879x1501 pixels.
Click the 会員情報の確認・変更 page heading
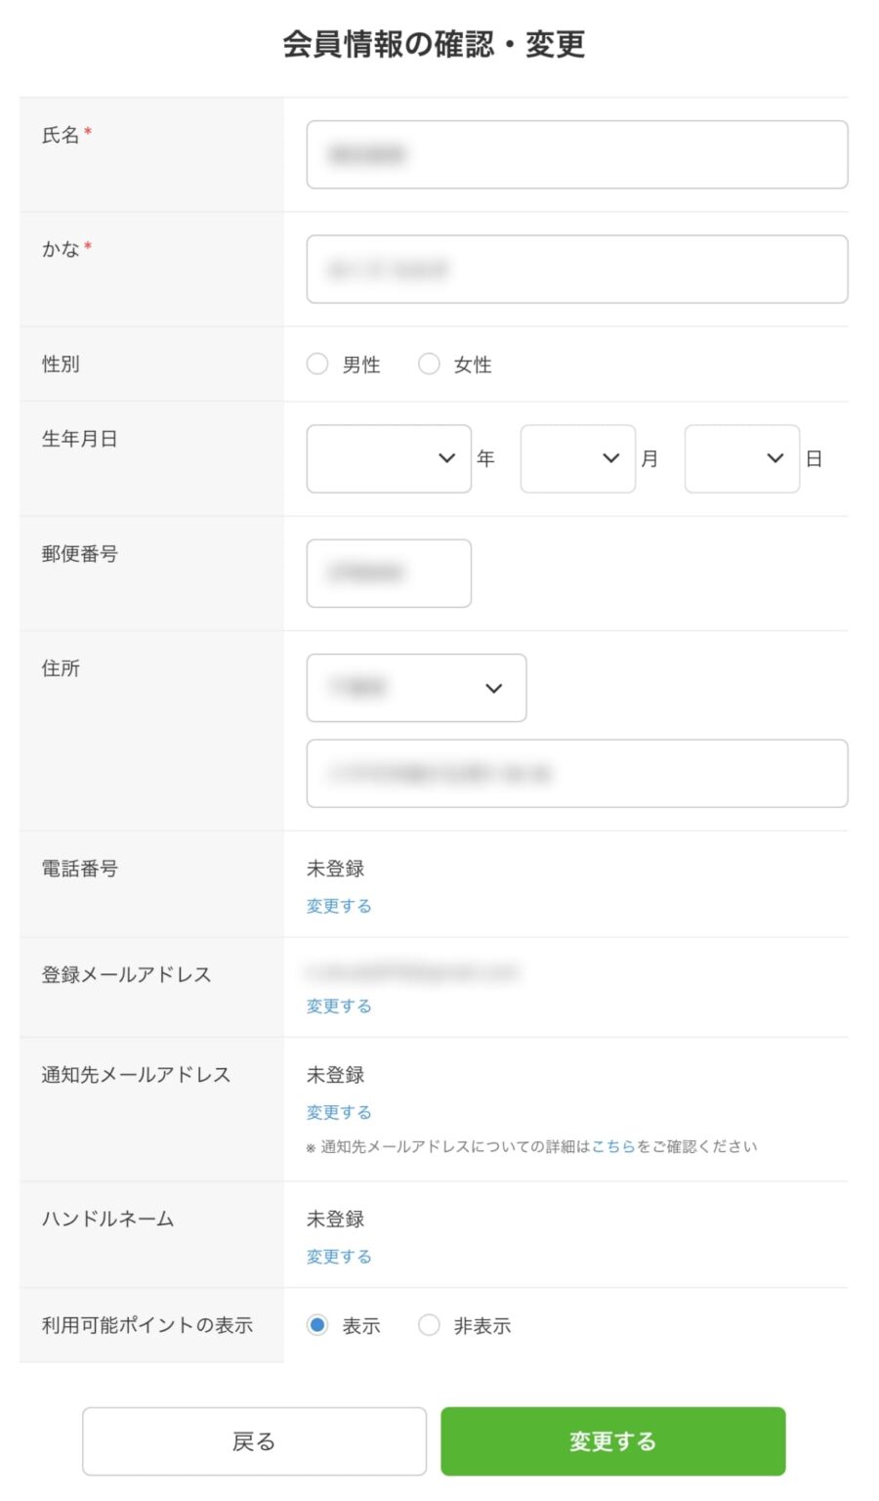tap(434, 44)
